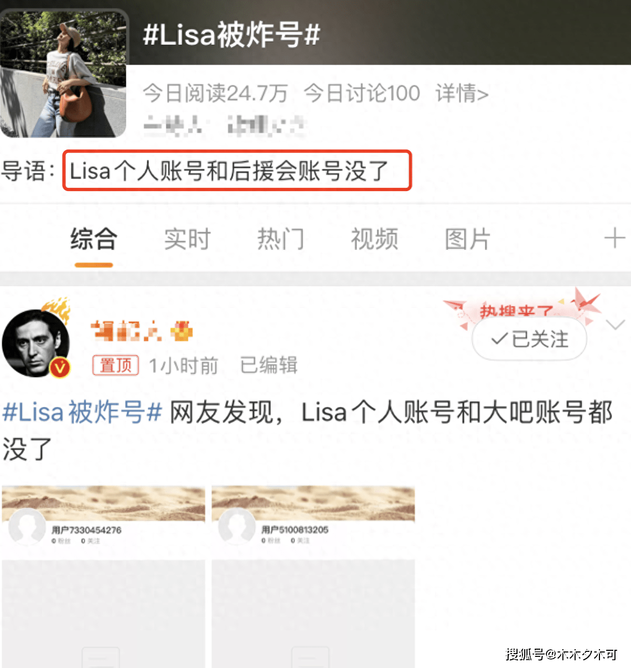
Task: Select the 综合 tab
Action: pos(94,239)
